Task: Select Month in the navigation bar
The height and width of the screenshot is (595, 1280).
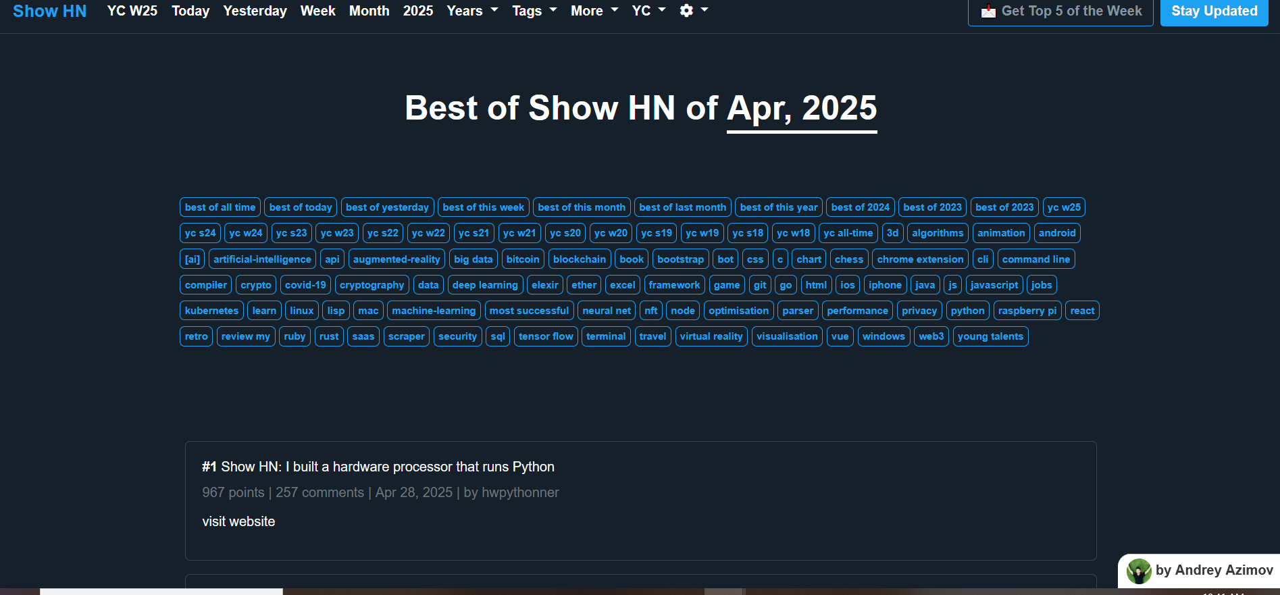Action: pyautogui.click(x=369, y=11)
